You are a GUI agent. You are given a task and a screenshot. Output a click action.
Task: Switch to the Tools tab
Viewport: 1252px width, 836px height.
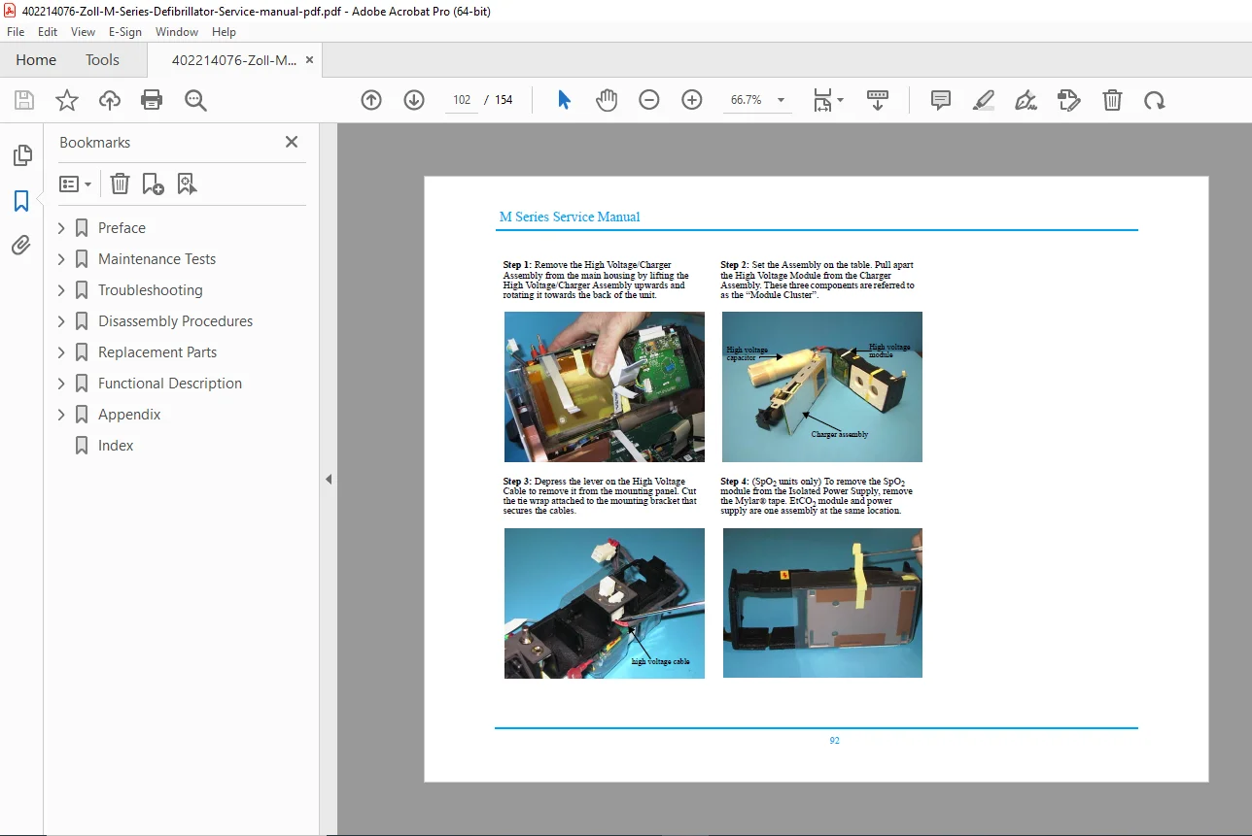click(x=102, y=60)
